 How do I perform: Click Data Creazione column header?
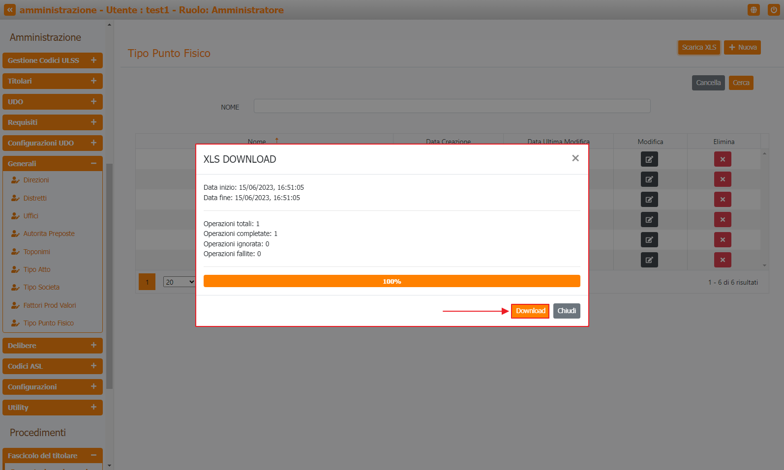pos(448,141)
